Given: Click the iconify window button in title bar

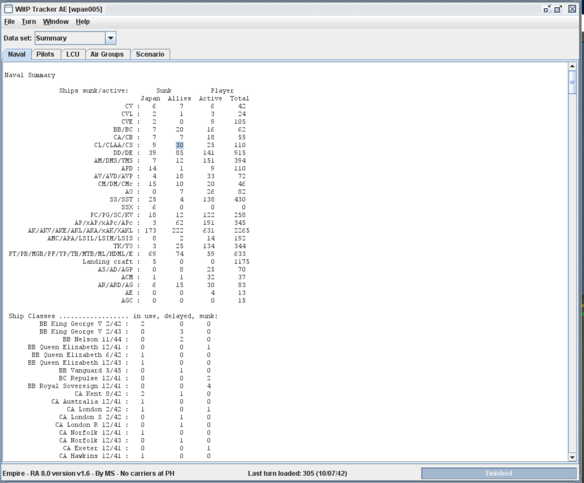Looking at the screenshot, I should 547,9.
